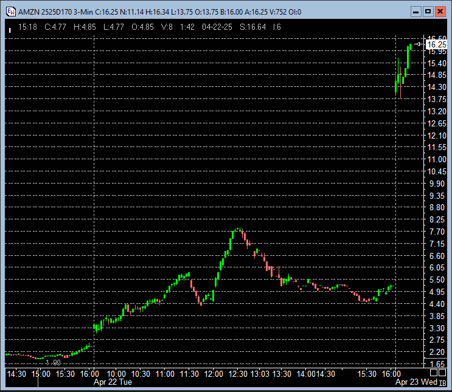Click the 9.90 price axis label
Viewport: 452px width, 392px height.
[437, 184]
